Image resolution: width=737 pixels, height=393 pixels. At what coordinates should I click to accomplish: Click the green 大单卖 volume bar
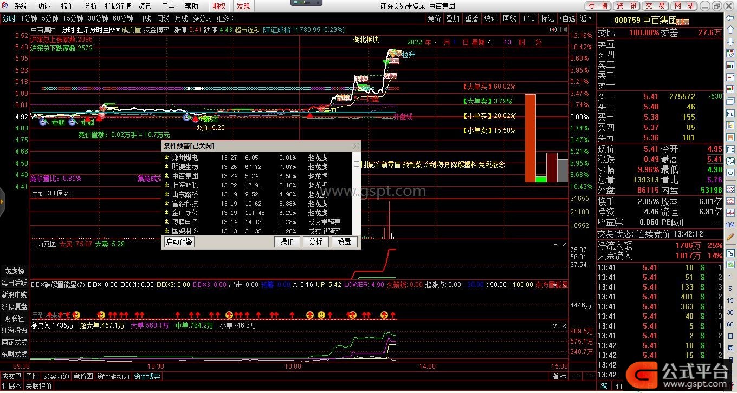541,179
